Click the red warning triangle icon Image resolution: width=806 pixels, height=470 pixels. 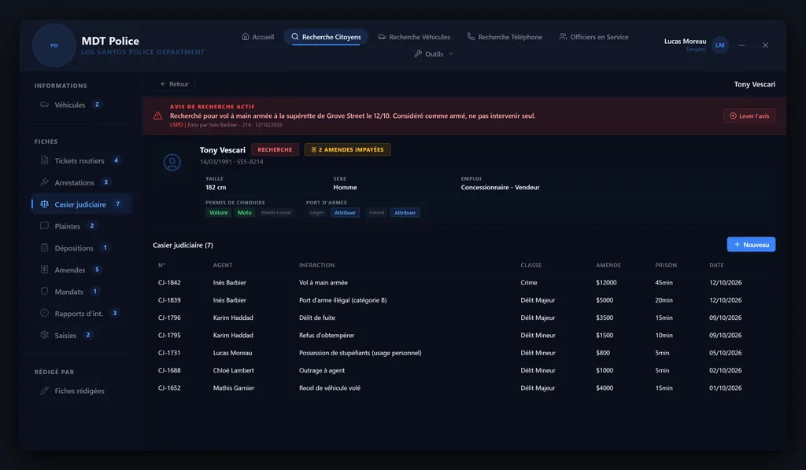pyautogui.click(x=157, y=116)
